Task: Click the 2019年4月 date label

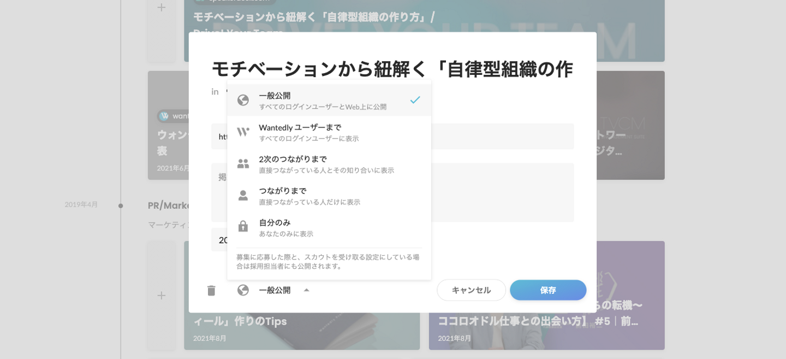Action: (x=81, y=205)
